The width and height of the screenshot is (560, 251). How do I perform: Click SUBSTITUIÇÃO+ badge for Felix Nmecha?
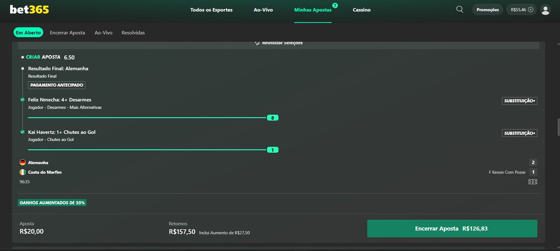520,101
